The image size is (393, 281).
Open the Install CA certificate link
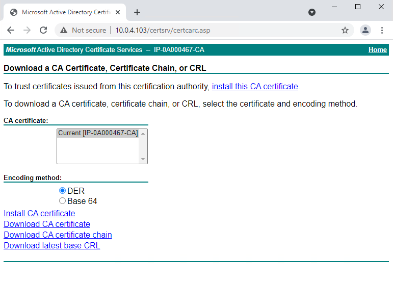(x=39, y=213)
